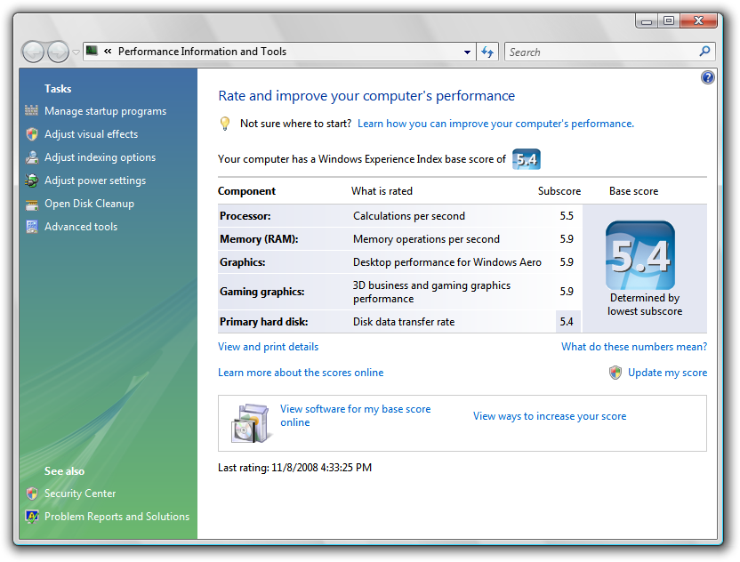Select the Gaming graphics row label
The width and height of the screenshot is (740, 562).
[261, 292]
